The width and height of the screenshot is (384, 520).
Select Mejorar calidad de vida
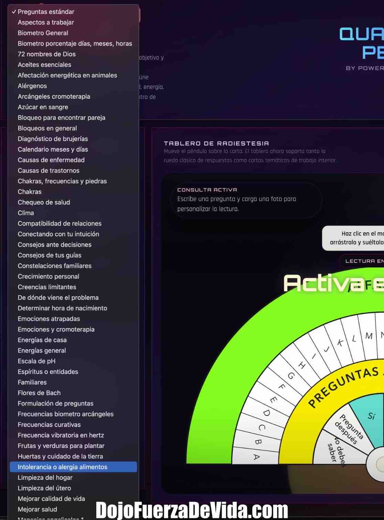(x=73, y=499)
